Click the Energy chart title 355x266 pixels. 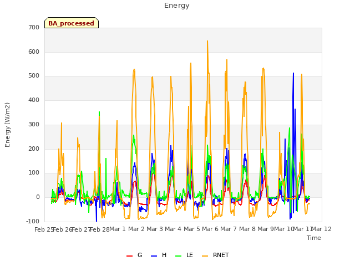tap(177, 6)
